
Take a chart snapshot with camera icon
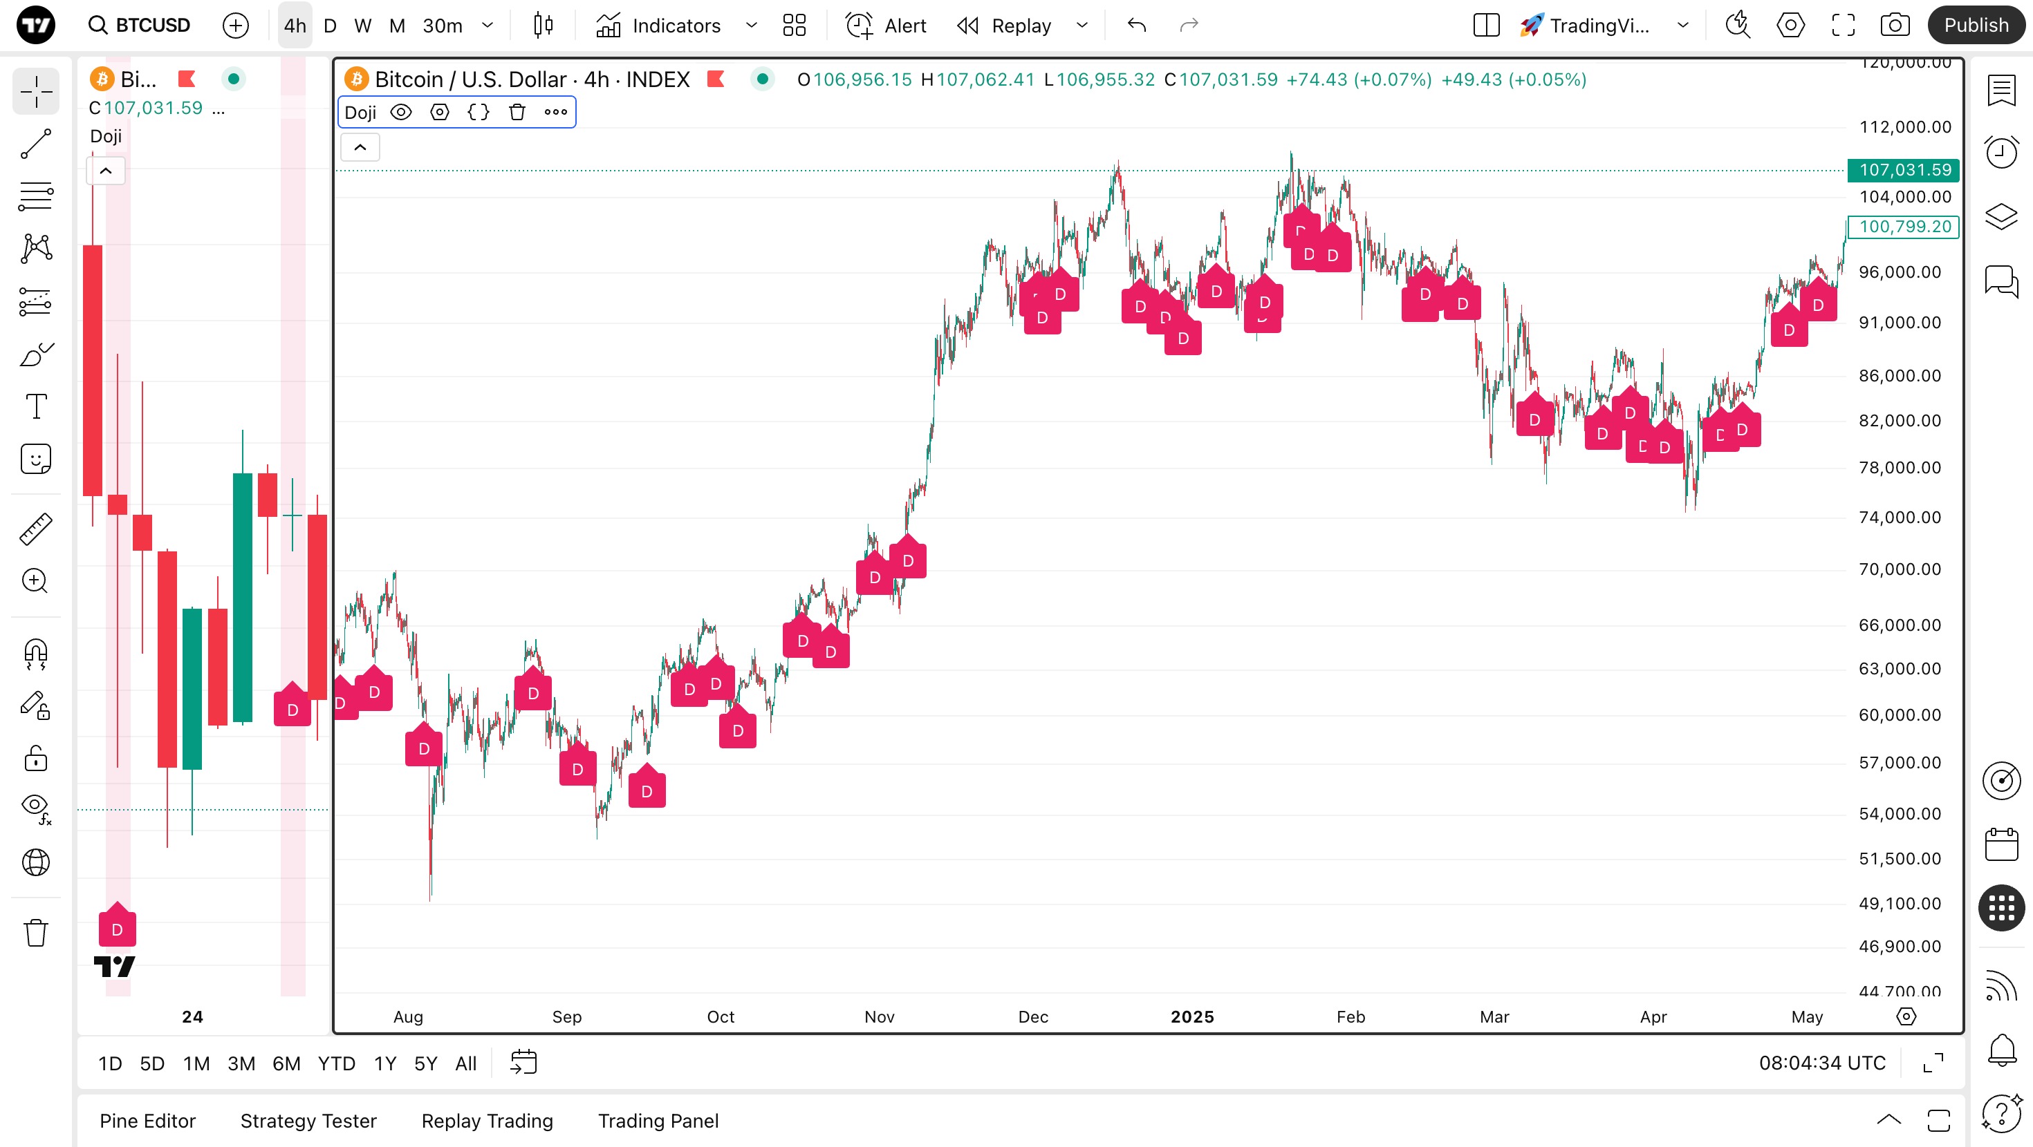[x=1894, y=26]
